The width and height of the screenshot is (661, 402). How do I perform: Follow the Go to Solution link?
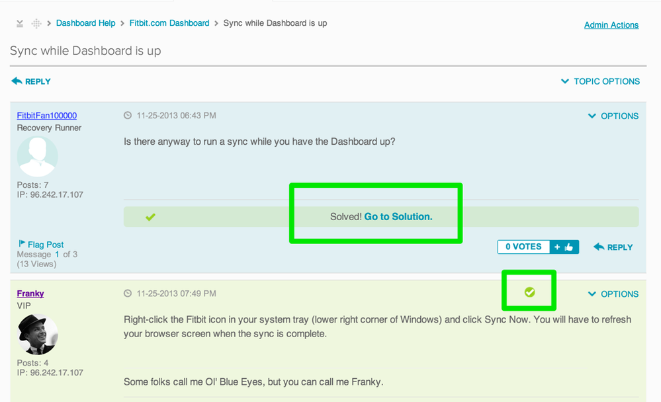tap(398, 217)
